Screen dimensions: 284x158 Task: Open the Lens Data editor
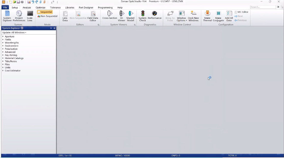(x=65, y=16)
